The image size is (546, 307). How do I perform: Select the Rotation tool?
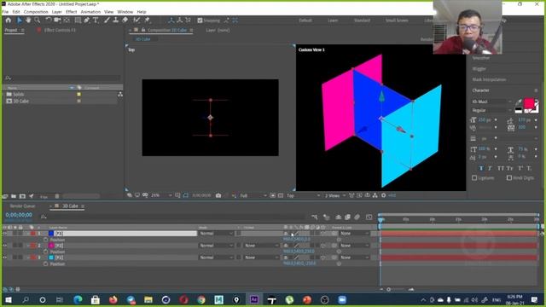(49, 20)
